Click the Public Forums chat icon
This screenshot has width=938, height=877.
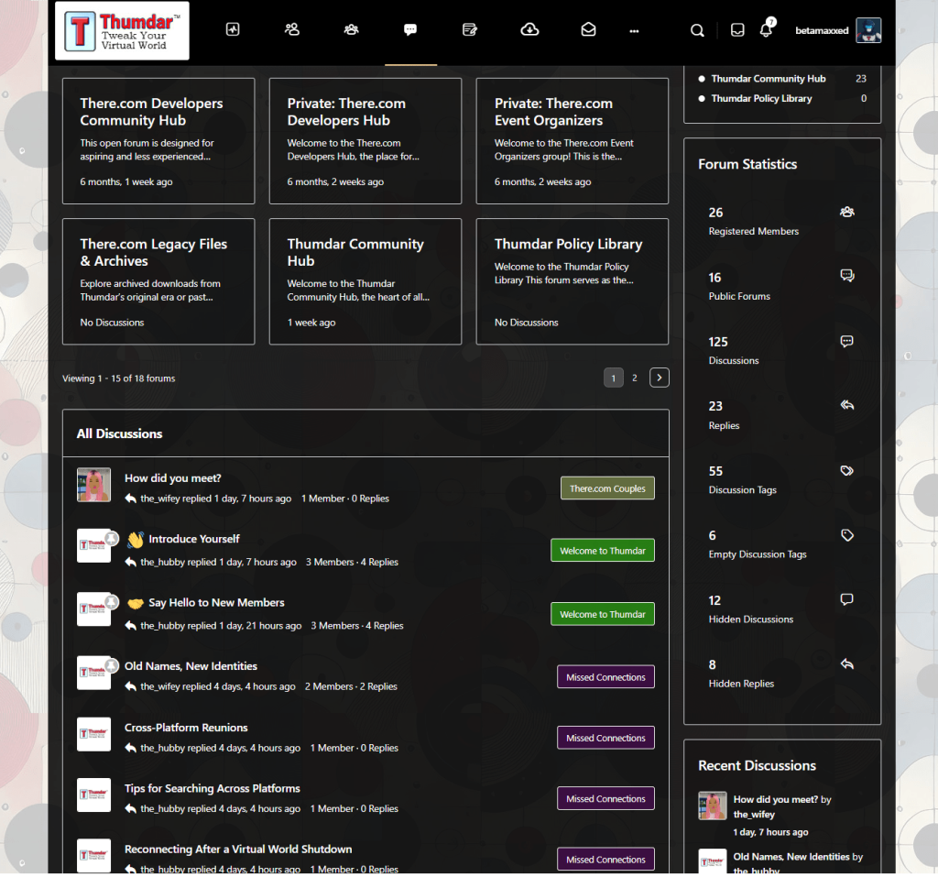[x=847, y=276]
